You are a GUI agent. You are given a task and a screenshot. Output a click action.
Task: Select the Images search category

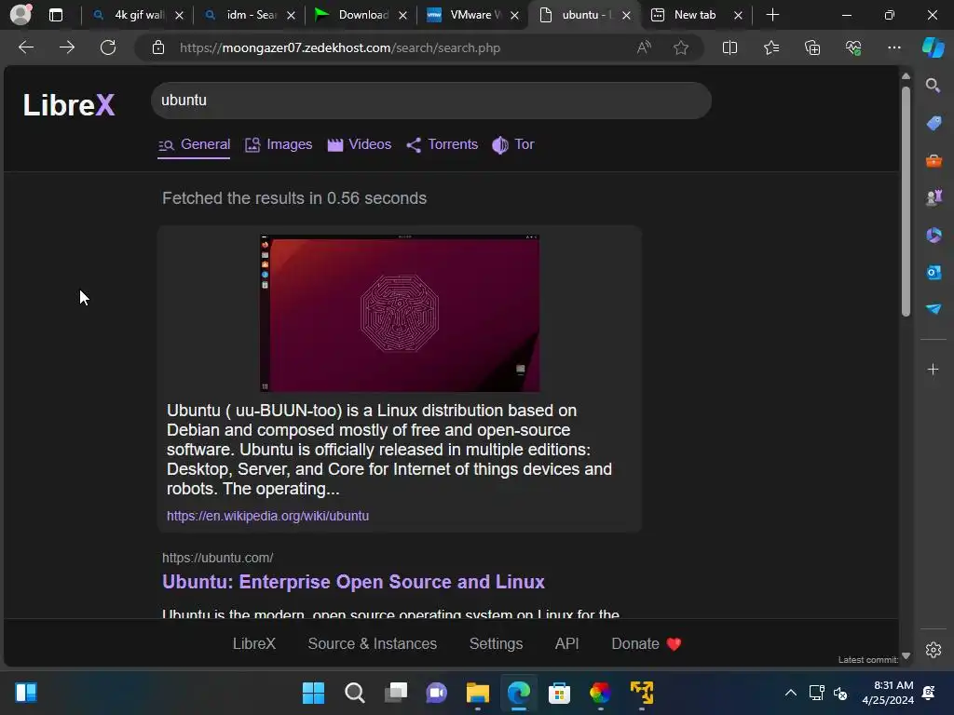[x=279, y=144]
